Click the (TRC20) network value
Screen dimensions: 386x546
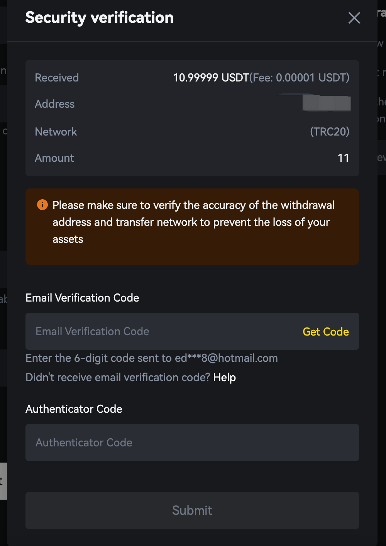(x=330, y=132)
